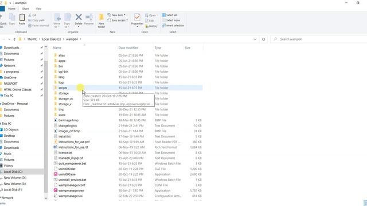Image resolution: width=367 pixels, height=206 pixels.
Task: Click Paste shortcut in the ribbon
Action: (38, 25)
